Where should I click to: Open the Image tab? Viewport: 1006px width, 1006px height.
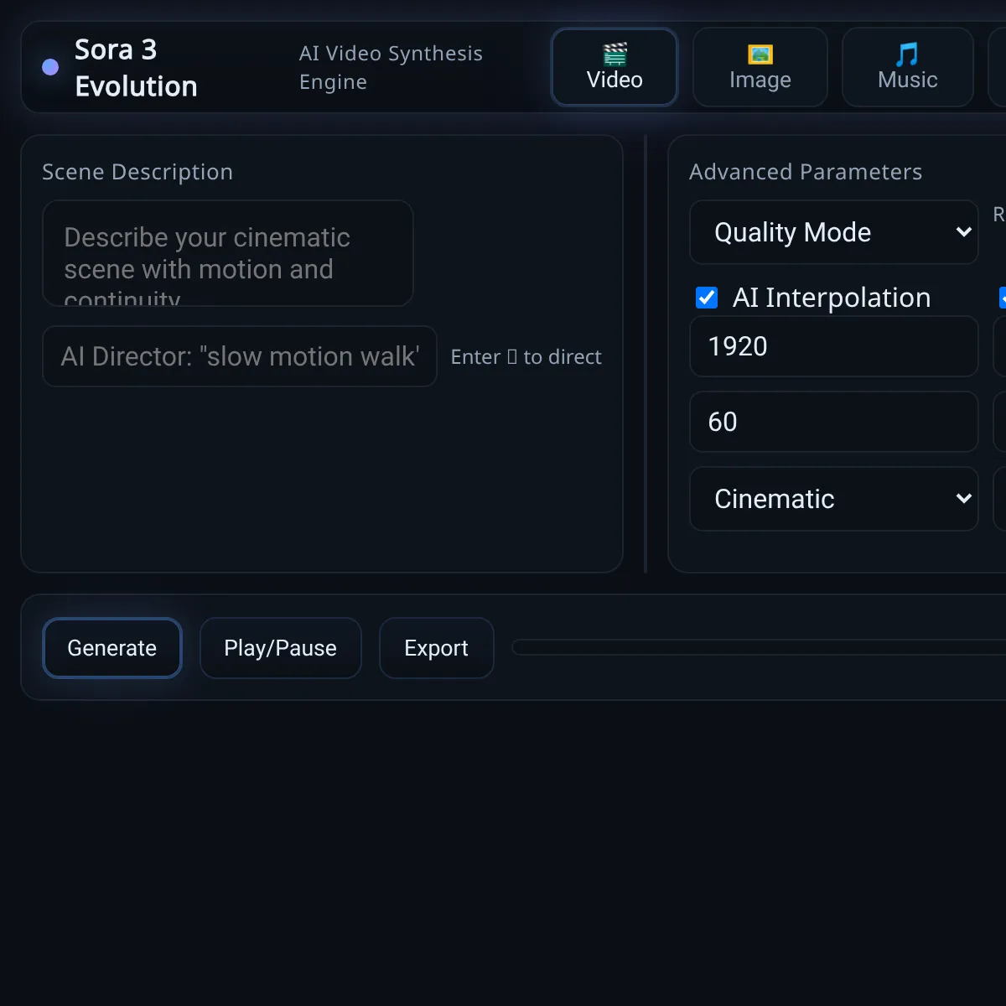click(x=760, y=67)
